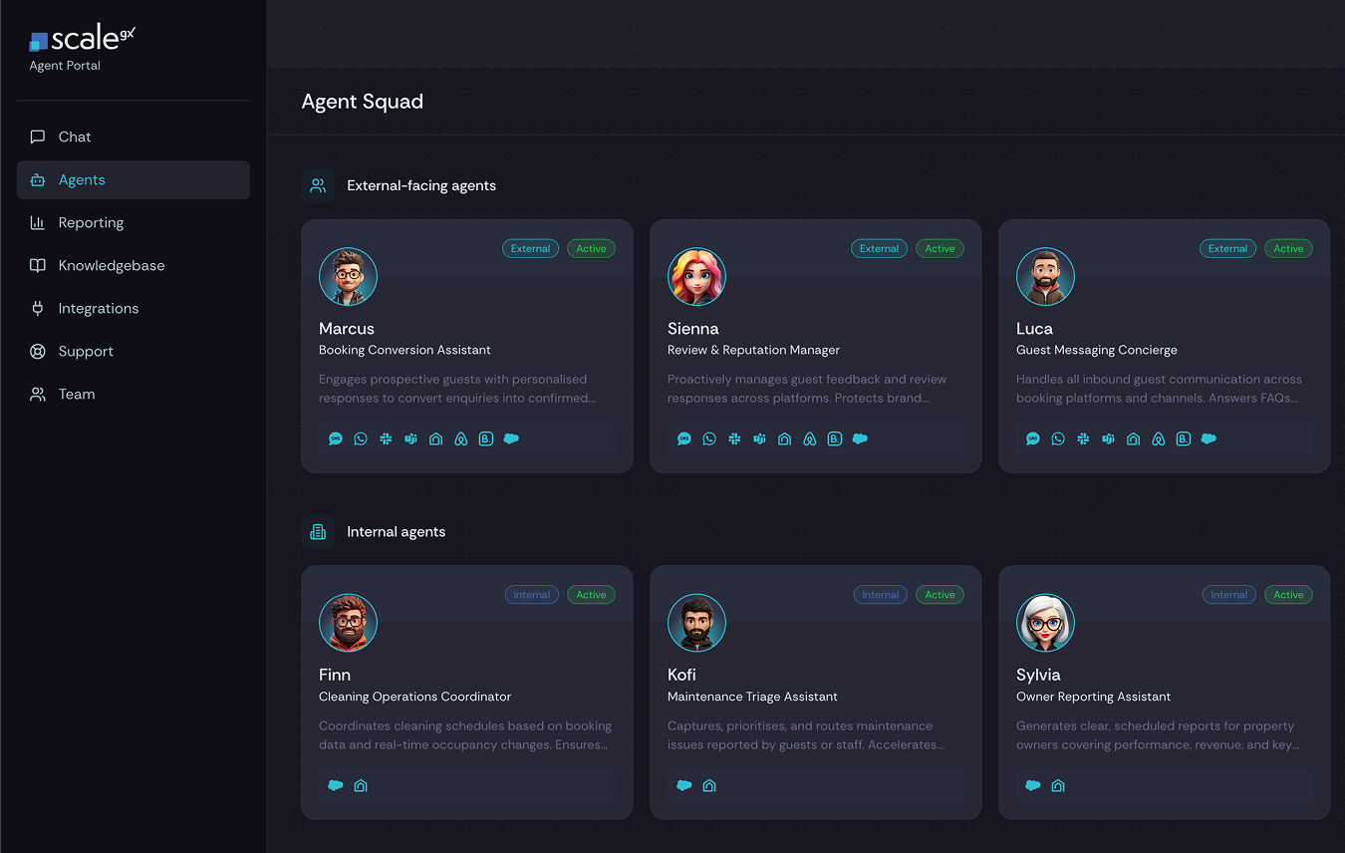Click the SMS icon on Sienna's card
1345x853 pixels.
684,438
